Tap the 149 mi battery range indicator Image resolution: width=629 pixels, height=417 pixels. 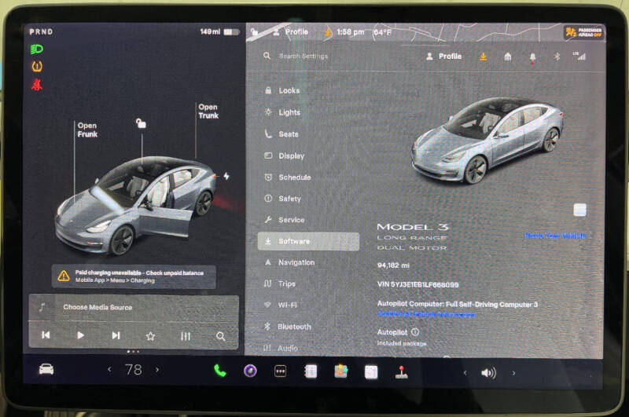tap(220, 31)
